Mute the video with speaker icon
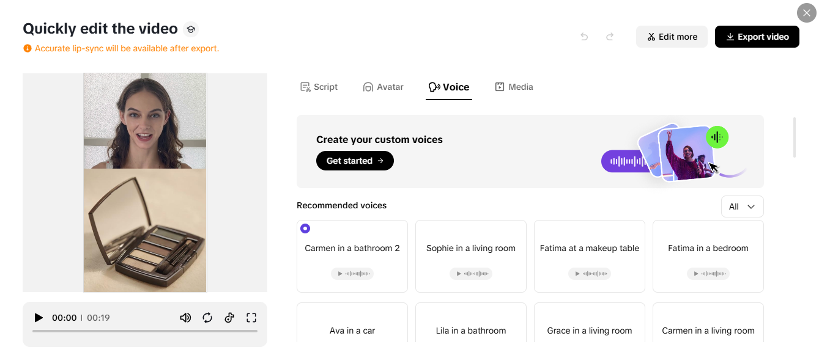The width and height of the screenshot is (819, 358). pos(185,318)
